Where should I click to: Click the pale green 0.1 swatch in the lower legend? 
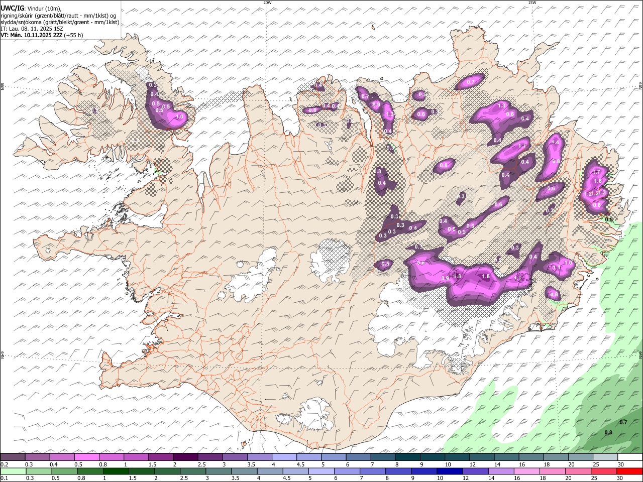[x=13, y=471]
